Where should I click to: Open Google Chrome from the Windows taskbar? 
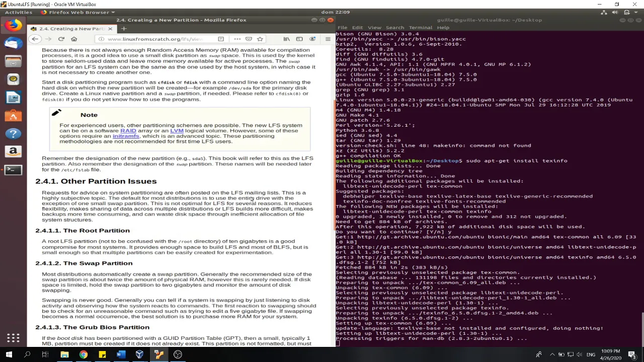pyautogui.click(x=84, y=354)
